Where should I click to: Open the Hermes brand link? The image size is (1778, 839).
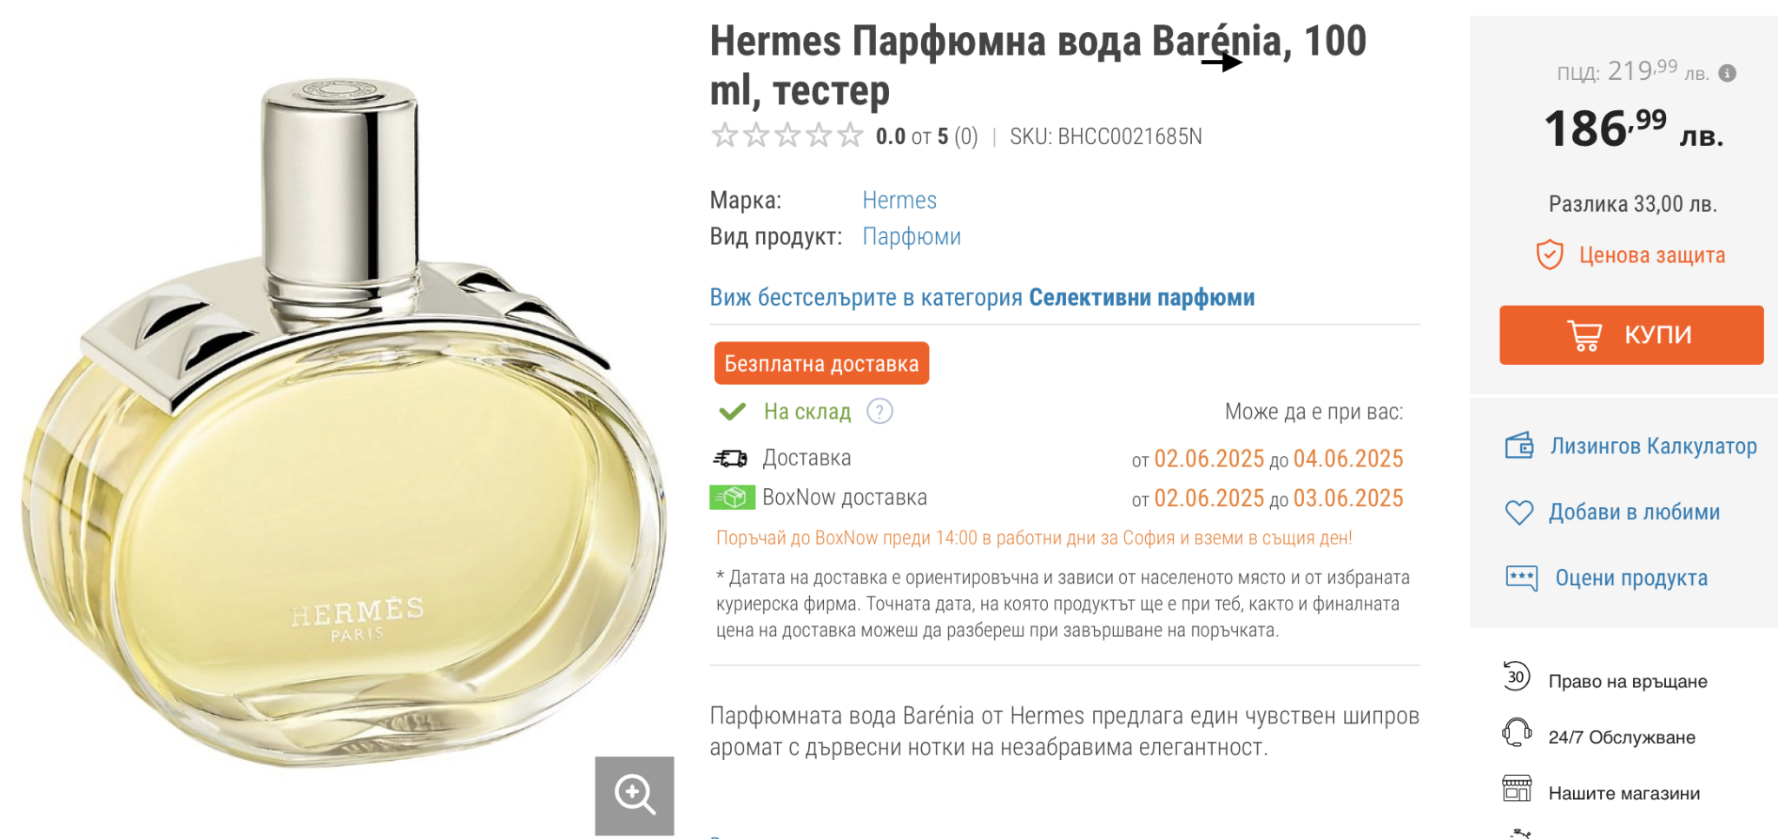pos(899,201)
